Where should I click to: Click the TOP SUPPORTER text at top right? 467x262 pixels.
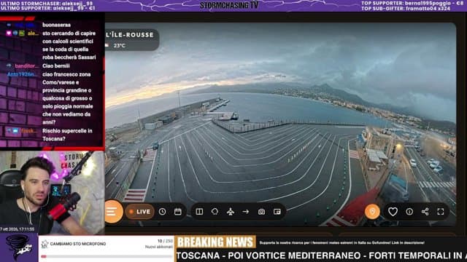point(412,3)
